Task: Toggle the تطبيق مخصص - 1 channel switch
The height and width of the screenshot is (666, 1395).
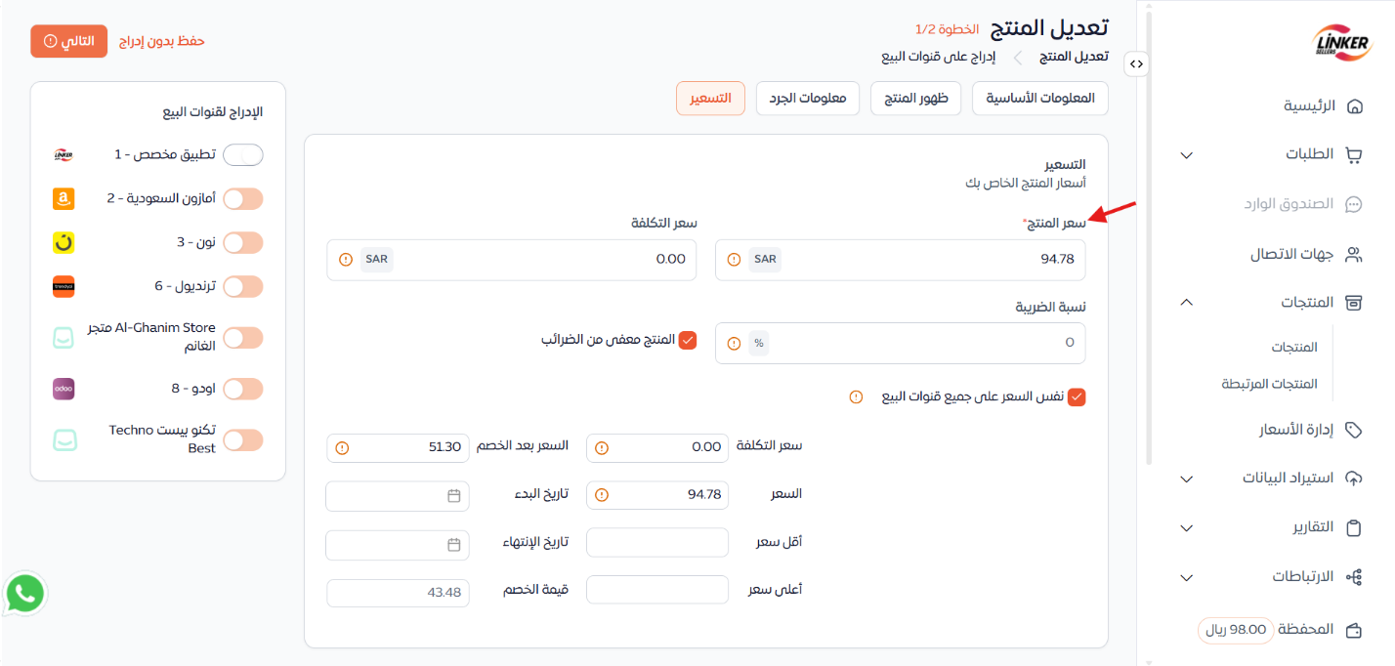Action: [243, 155]
